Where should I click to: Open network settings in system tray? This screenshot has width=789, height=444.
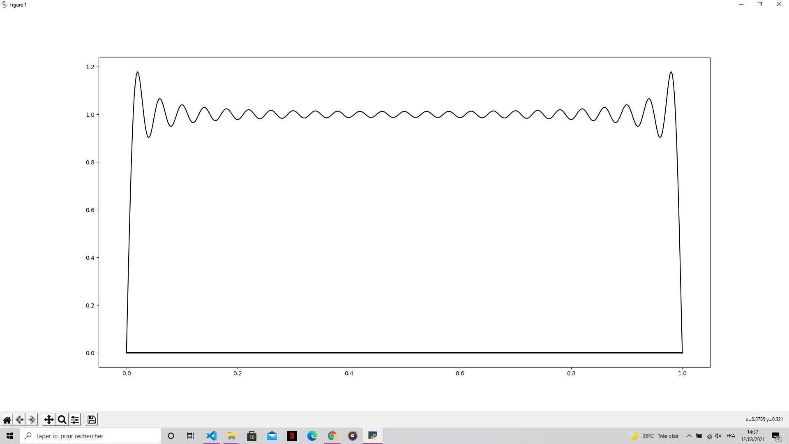tap(709, 436)
